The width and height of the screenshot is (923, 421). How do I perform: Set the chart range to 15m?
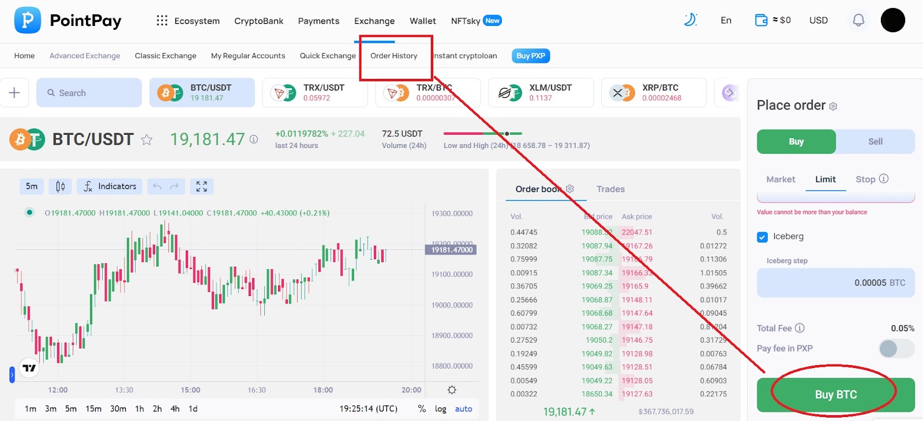point(93,409)
